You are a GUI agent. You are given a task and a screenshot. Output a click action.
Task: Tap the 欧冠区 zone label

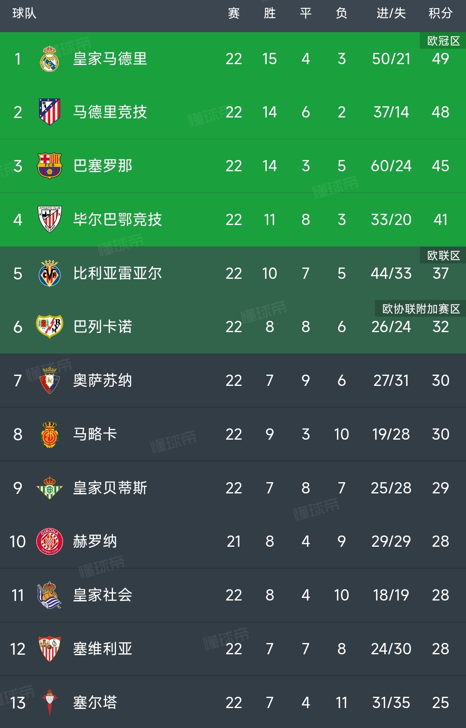pyautogui.click(x=443, y=41)
